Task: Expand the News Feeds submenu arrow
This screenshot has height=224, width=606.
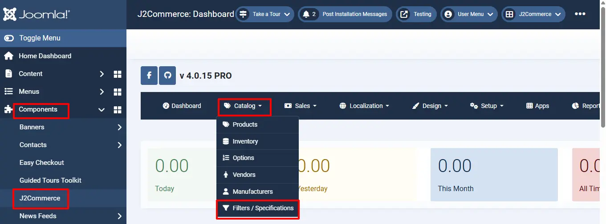Action: coord(119,216)
